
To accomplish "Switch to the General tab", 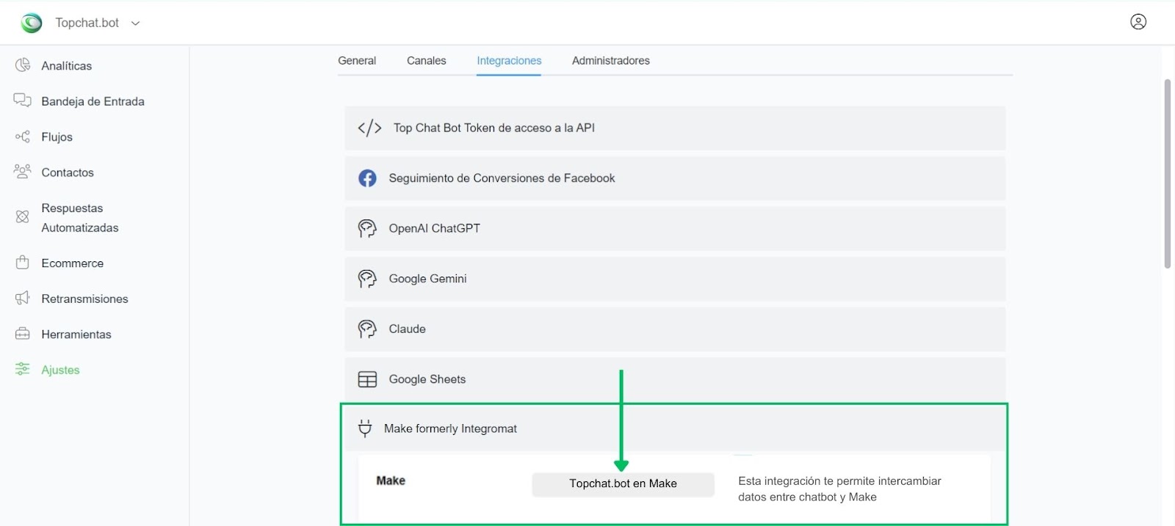I will [x=357, y=61].
